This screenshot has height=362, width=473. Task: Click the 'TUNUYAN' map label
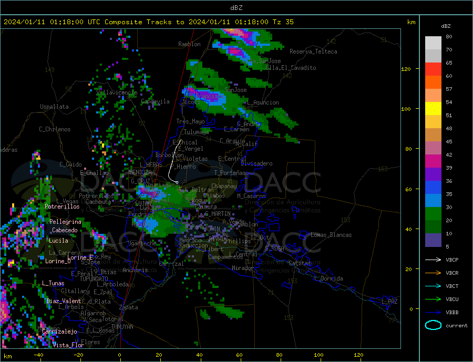point(122,327)
